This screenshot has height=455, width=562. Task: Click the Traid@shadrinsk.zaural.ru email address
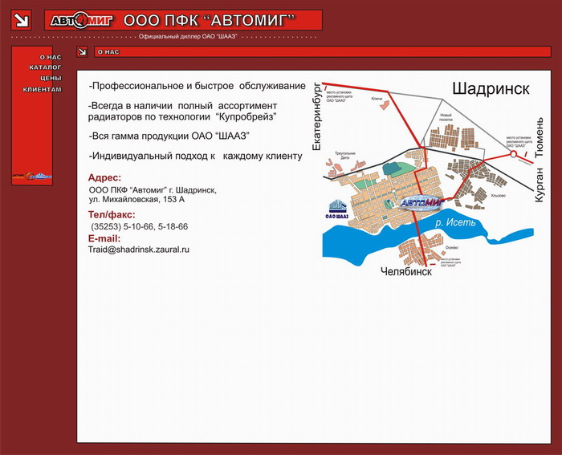139,250
